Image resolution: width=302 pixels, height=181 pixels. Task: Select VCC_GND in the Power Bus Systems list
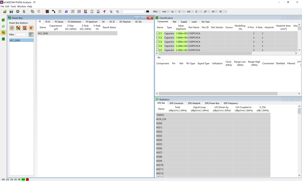(21, 40)
